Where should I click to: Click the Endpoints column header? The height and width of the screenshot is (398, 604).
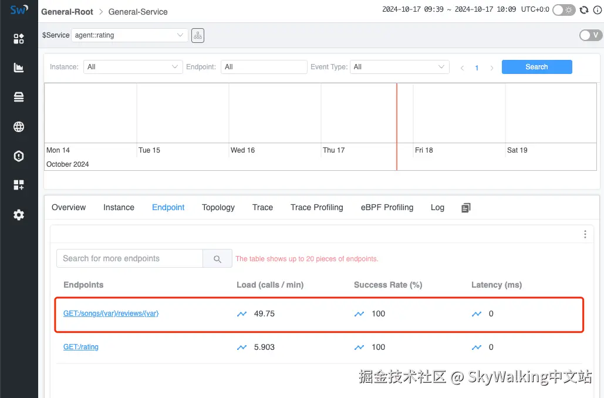(83, 285)
